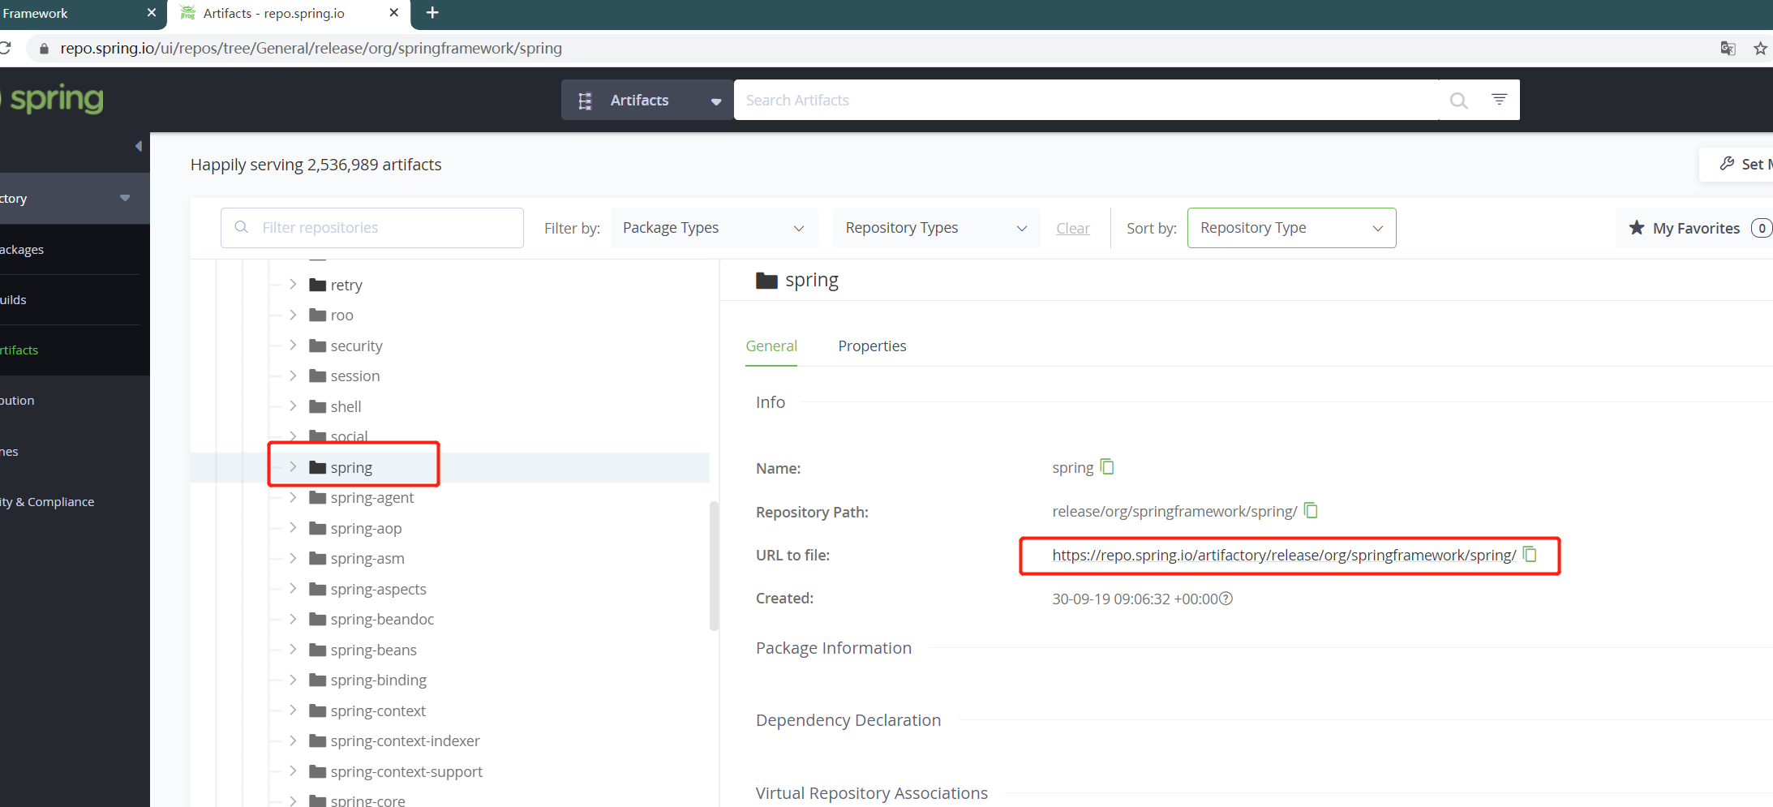Copy the URL to file link
Image resolution: width=1773 pixels, height=807 pixels.
1530,555
